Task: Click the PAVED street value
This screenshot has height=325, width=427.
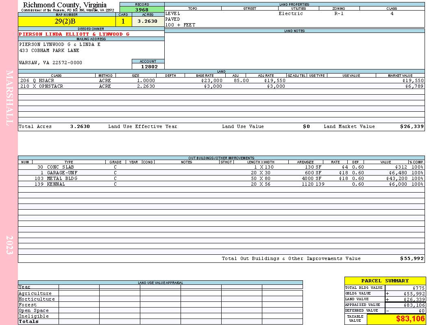Action: pyautogui.click(x=172, y=19)
